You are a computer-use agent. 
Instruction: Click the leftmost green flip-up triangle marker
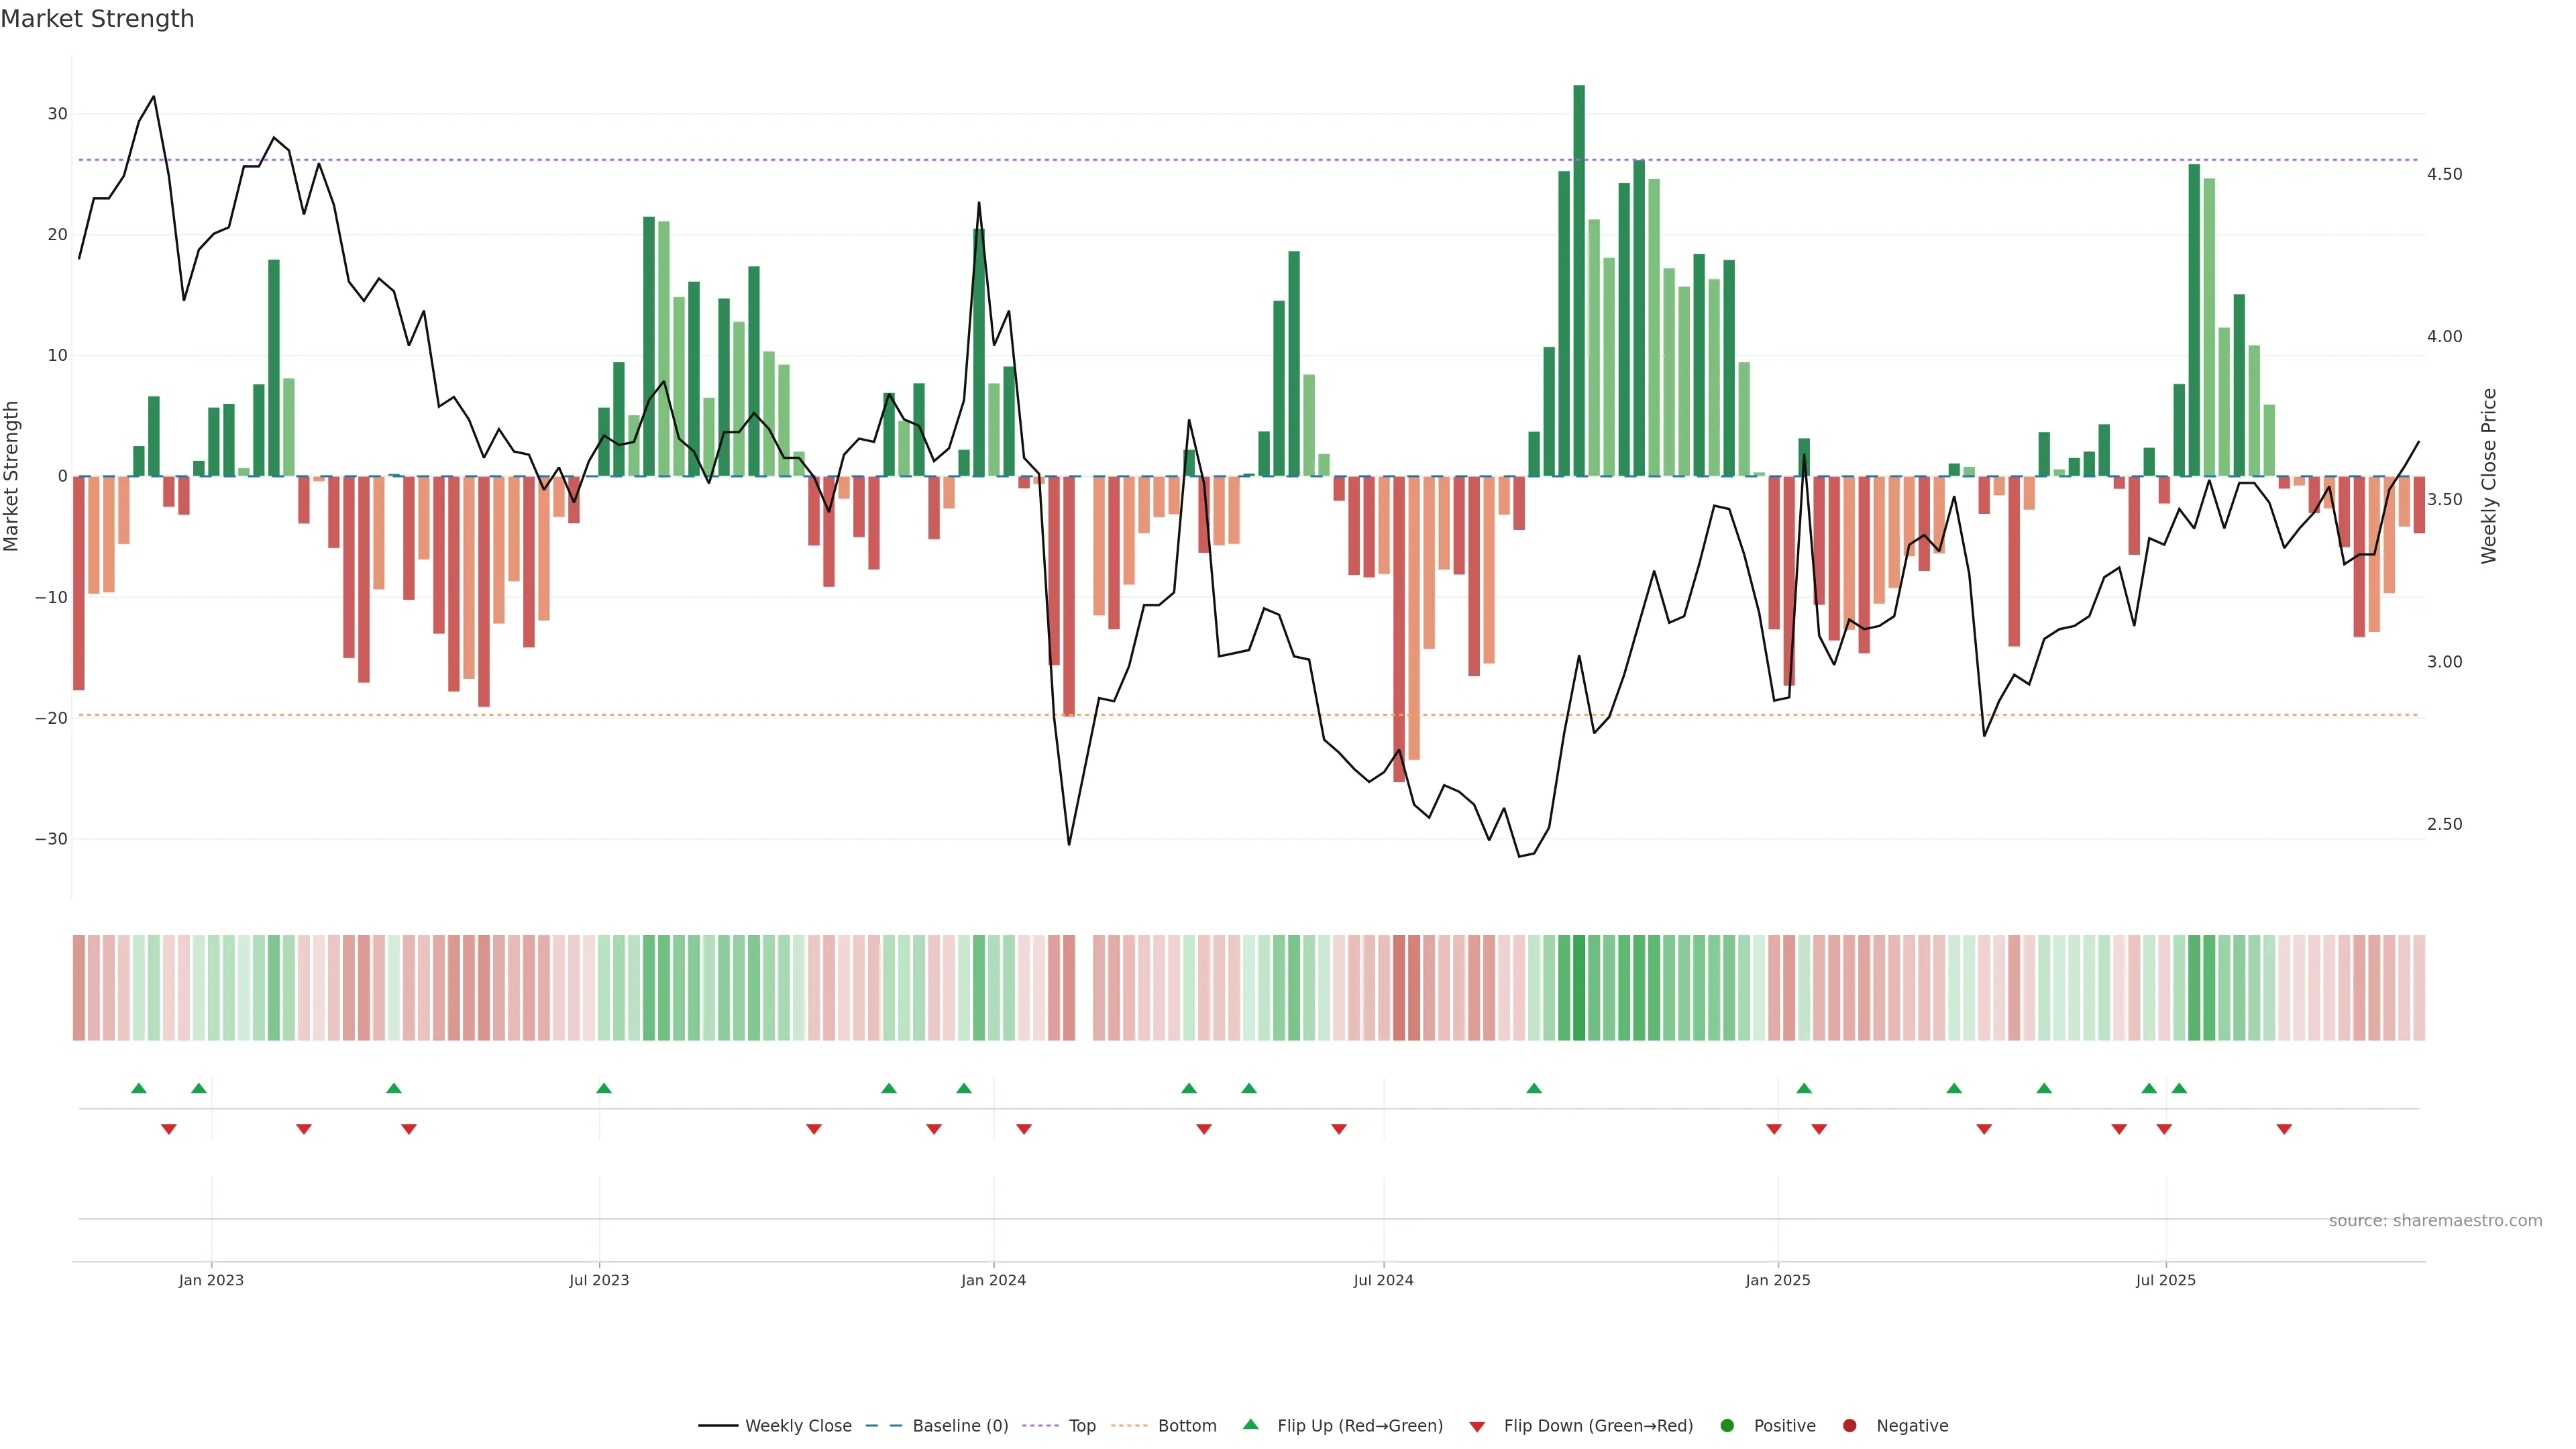[x=139, y=1088]
